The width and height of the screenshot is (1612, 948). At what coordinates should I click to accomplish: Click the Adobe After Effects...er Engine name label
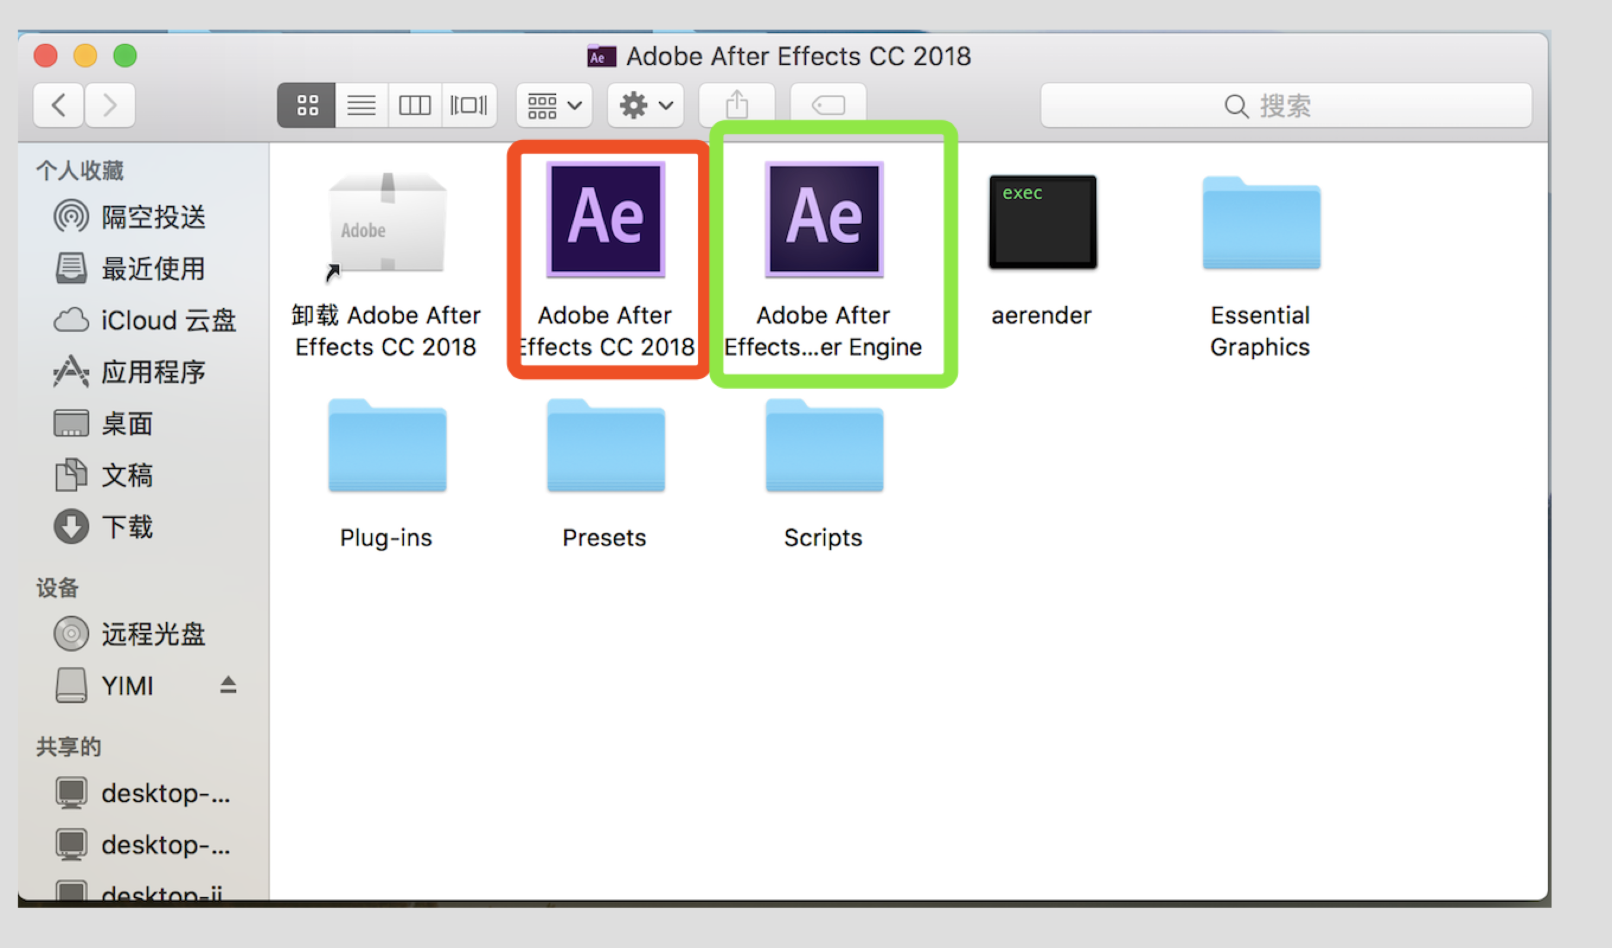tap(823, 331)
